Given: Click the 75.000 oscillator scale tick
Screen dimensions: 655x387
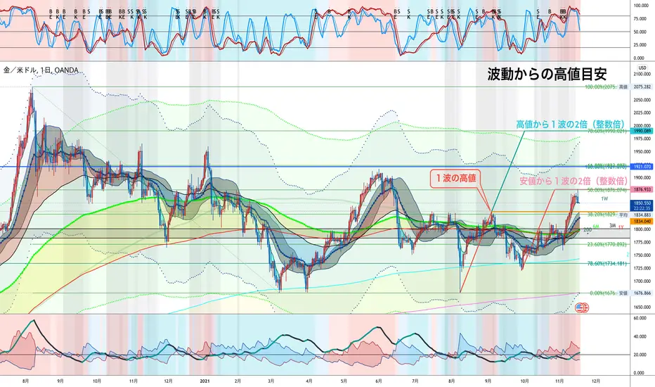Looking at the screenshot, I should (x=641, y=19).
